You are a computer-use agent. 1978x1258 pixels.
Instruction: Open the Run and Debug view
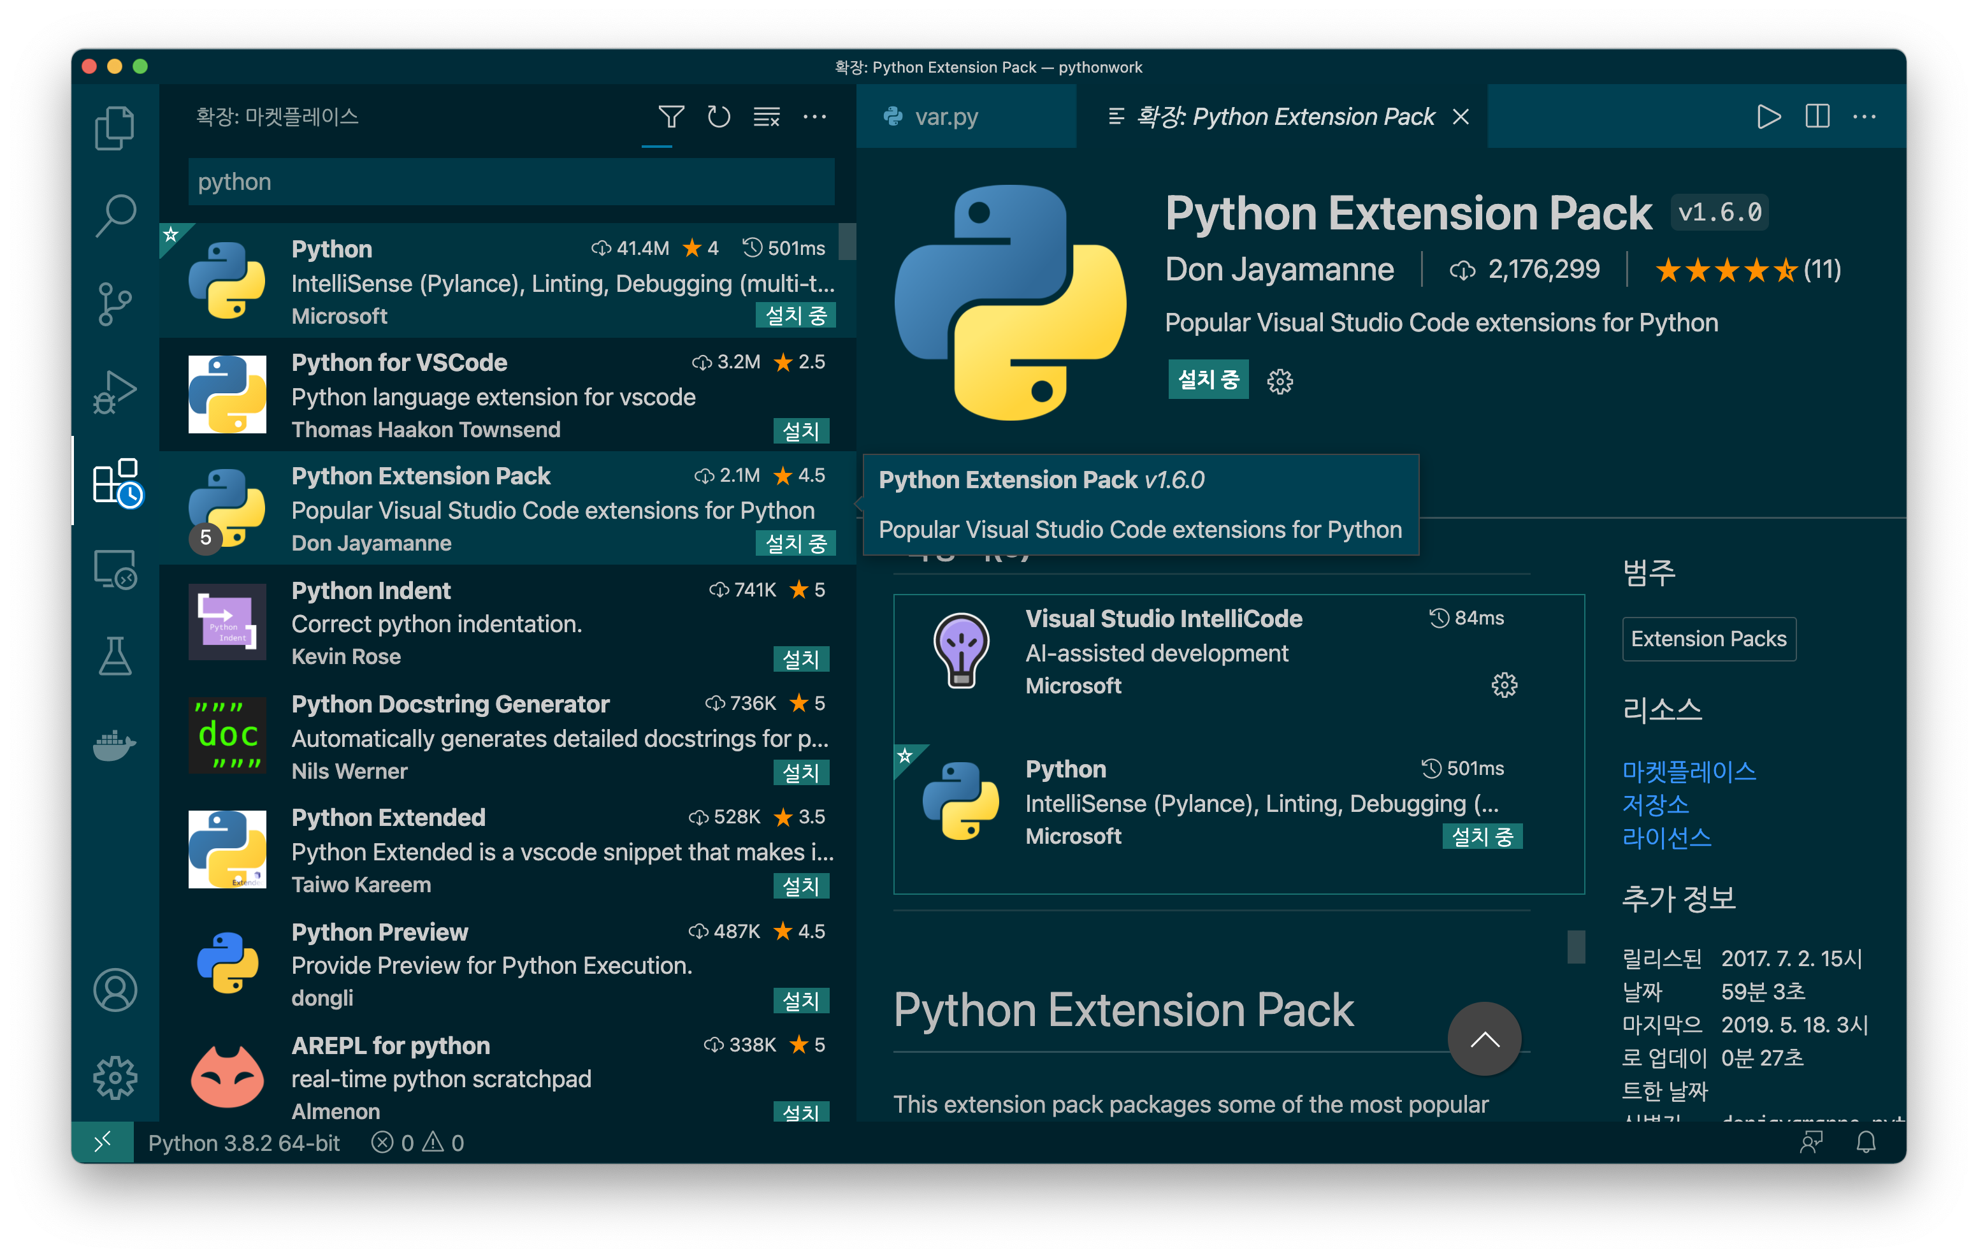[115, 392]
